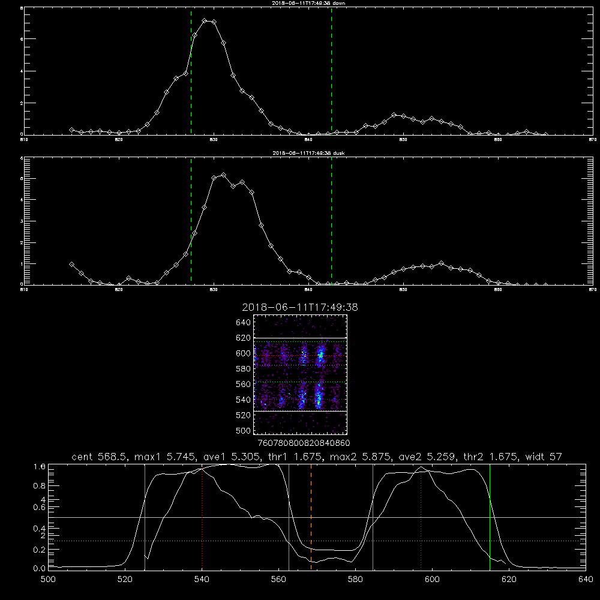This screenshot has height=600, width=600.
Task: Click the spectral image y-axis label 640
Action: [x=244, y=322]
